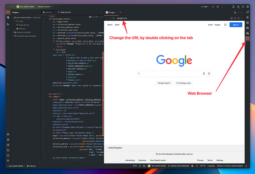
Task: Open the Python Console icon in left sidebar
Action: tap(8, 134)
